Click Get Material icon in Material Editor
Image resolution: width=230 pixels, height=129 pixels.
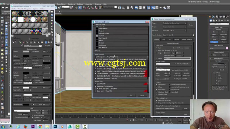tap(13, 42)
